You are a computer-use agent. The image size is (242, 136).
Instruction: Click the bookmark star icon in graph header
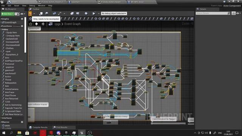point(31,24)
